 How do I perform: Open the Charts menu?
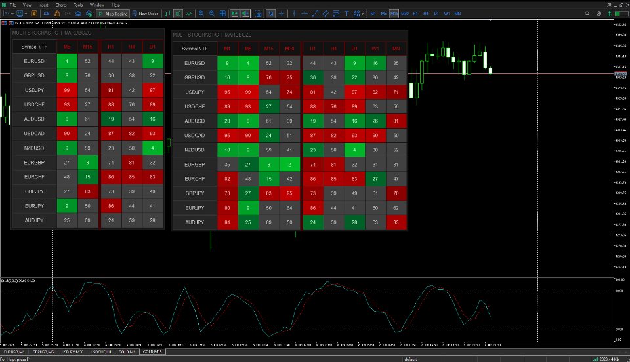pos(60,5)
